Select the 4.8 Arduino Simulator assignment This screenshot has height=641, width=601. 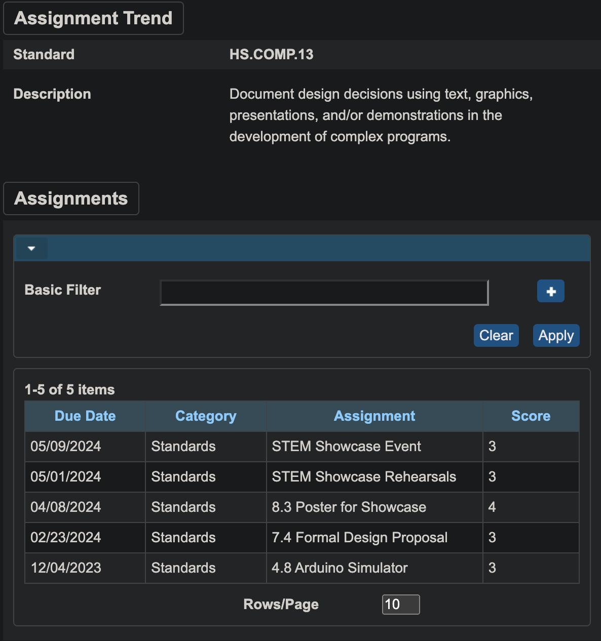pos(340,568)
